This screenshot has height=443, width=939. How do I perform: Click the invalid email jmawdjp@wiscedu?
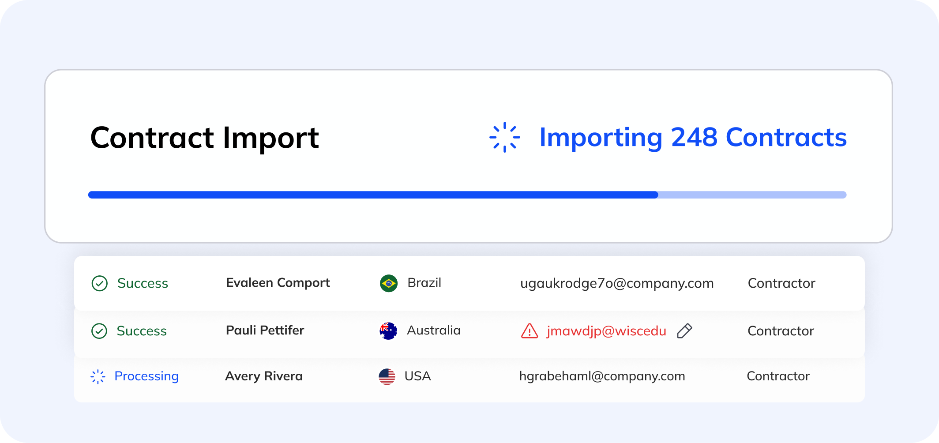point(606,331)
